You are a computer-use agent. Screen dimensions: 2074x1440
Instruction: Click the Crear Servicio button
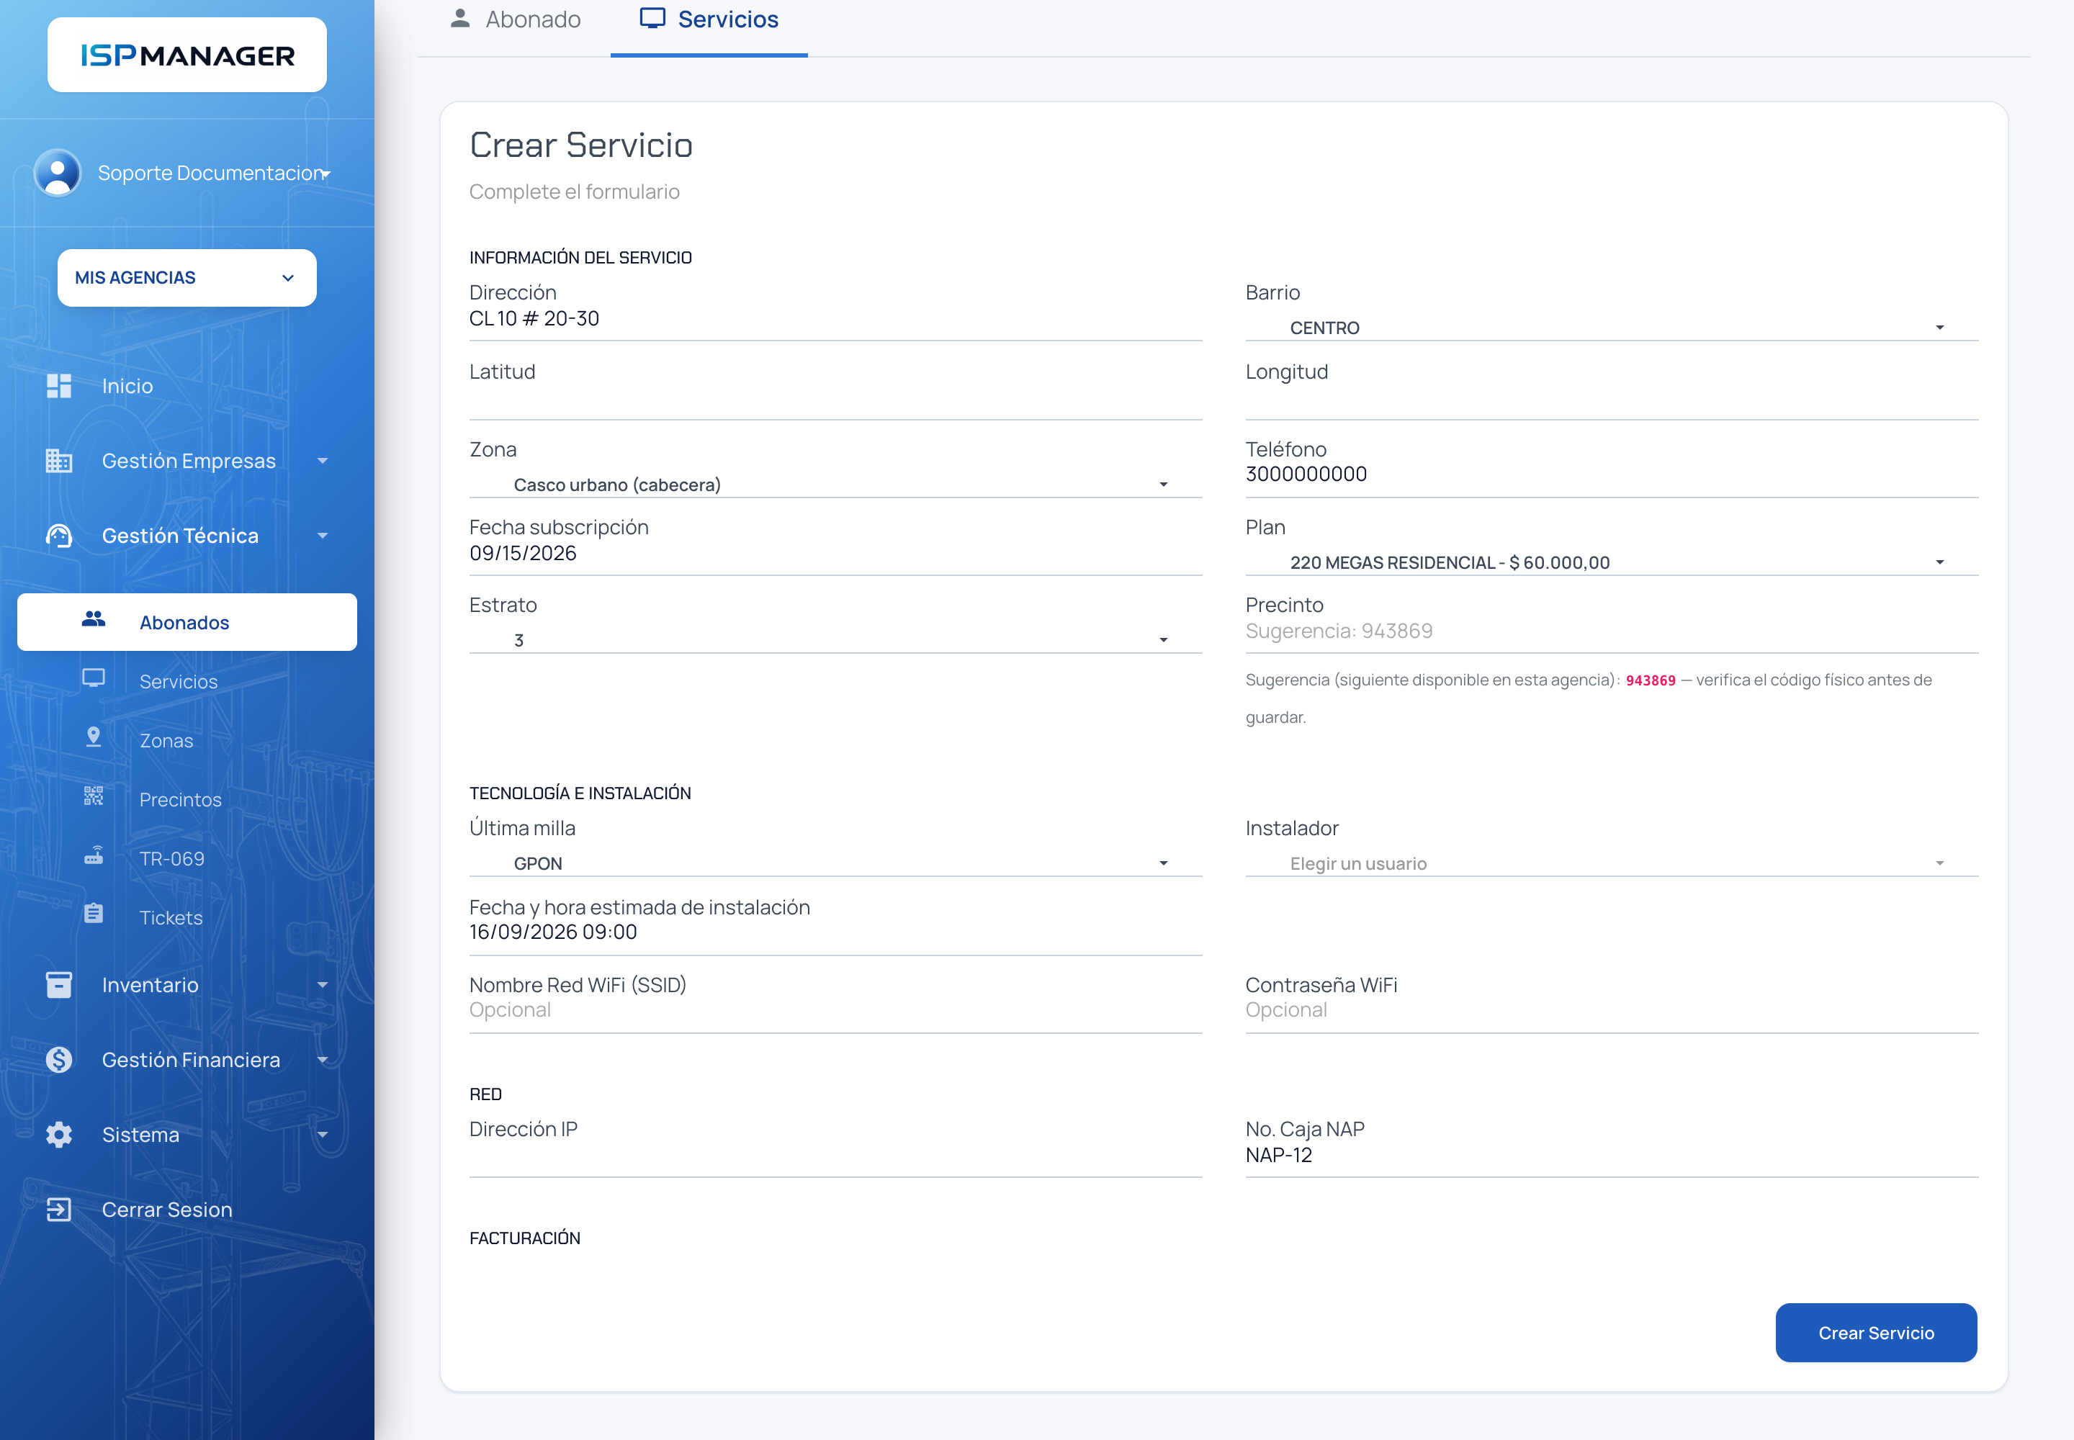(x=1877, y=1333)
